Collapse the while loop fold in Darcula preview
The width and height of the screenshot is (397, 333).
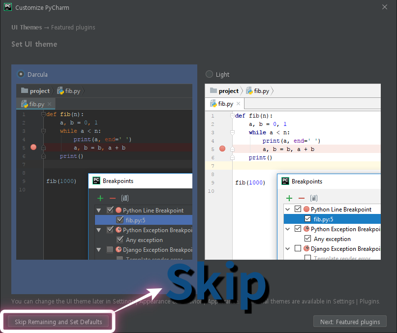[x=43, y=131]
